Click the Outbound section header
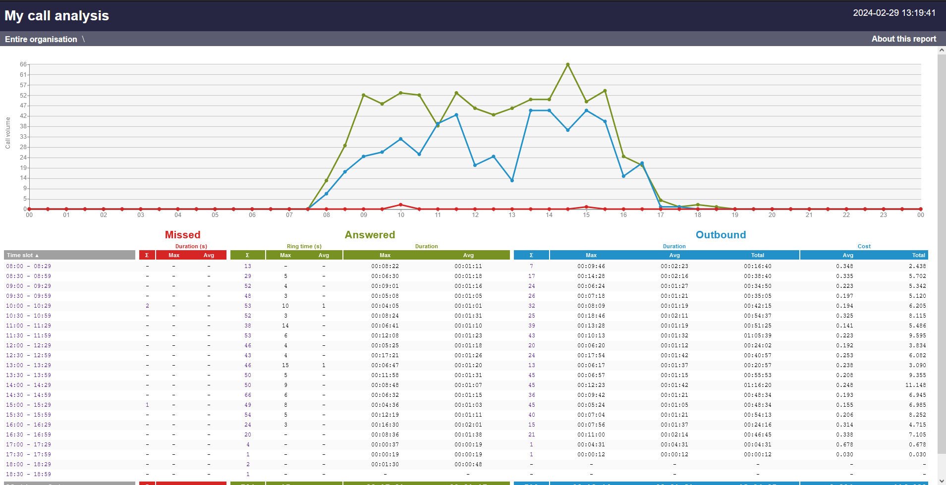The image size is (946, 485). point(721,234)
